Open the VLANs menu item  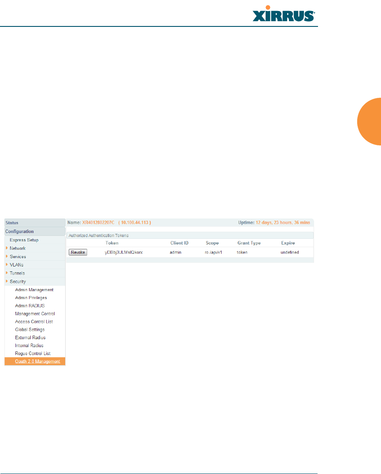click(x=17, y=265)
